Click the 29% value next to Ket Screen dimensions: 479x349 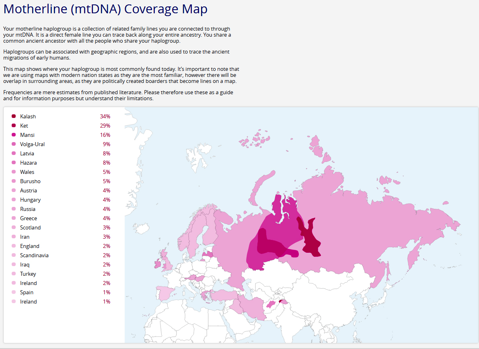(x=106, y=126)
